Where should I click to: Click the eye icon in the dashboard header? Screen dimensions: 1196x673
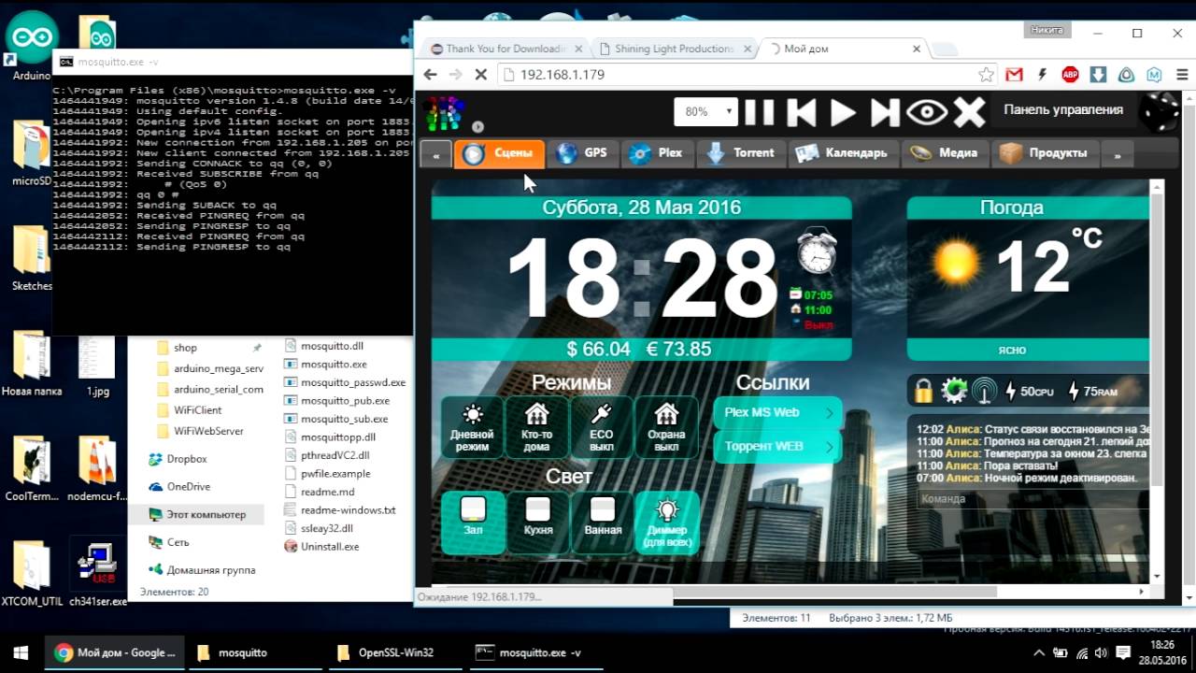pos(927,112)
